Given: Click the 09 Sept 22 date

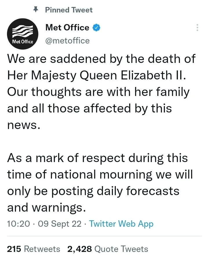Looking at the screenshot, I should tap(62, 224).
